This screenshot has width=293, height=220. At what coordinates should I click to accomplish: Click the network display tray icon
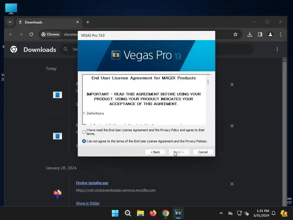click(239, 213)
